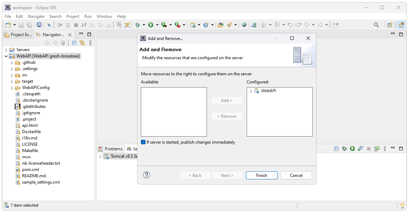Expand the target folder
Screen dimensions: 409x213
[x=12, y=82]
